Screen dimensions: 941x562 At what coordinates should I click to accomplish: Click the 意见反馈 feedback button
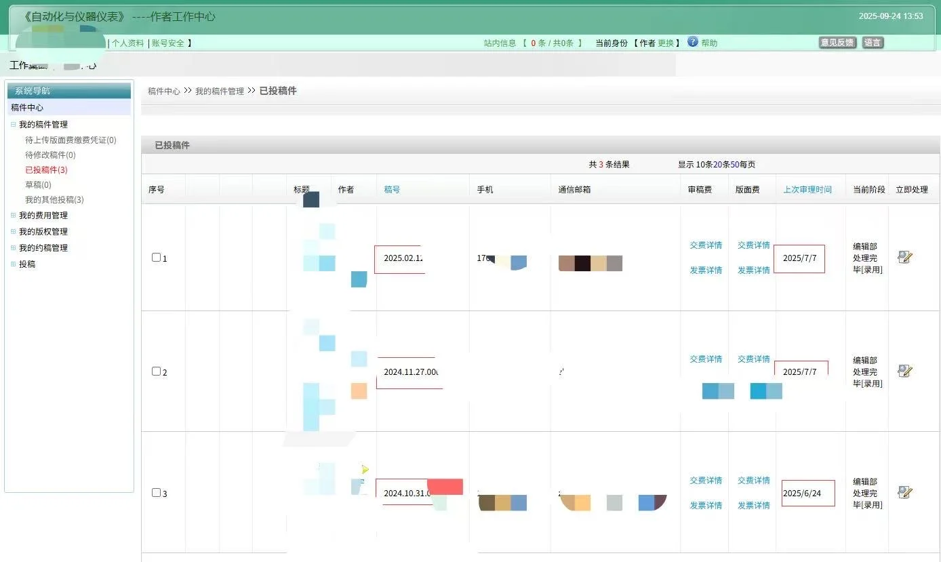click(x=837, y=42)
